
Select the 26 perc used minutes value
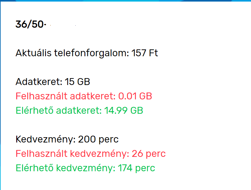(148, 154)
